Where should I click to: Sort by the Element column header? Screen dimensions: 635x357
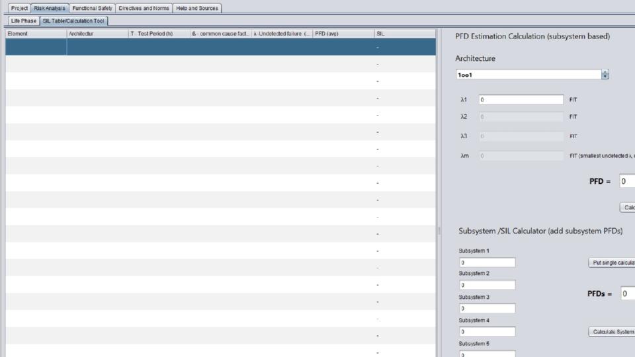36,33
